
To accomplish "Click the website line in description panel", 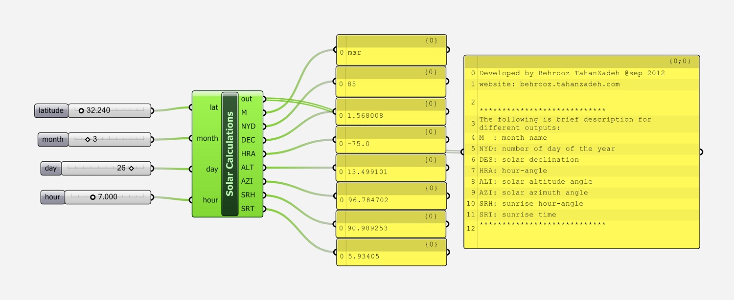I will pyautogui.click(x=550, y=84).
